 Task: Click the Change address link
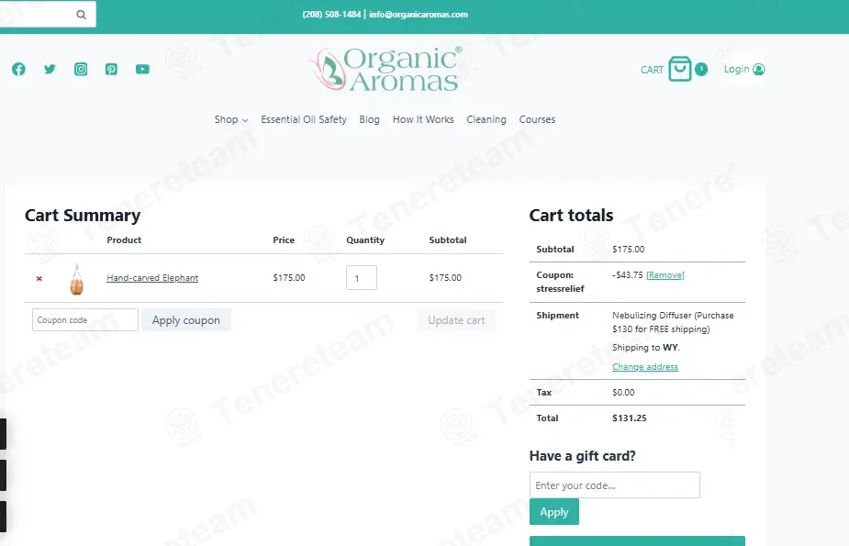click(x=645, y=367)
